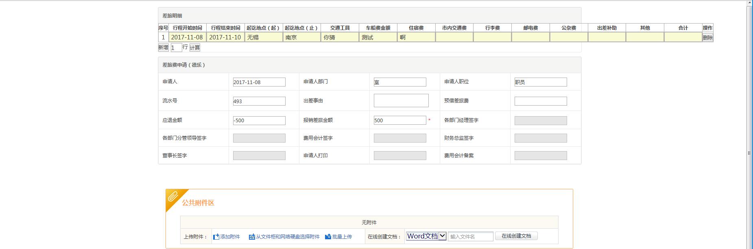
Task: Click the paperclip icon in 公共附件区
Action: 173,197
